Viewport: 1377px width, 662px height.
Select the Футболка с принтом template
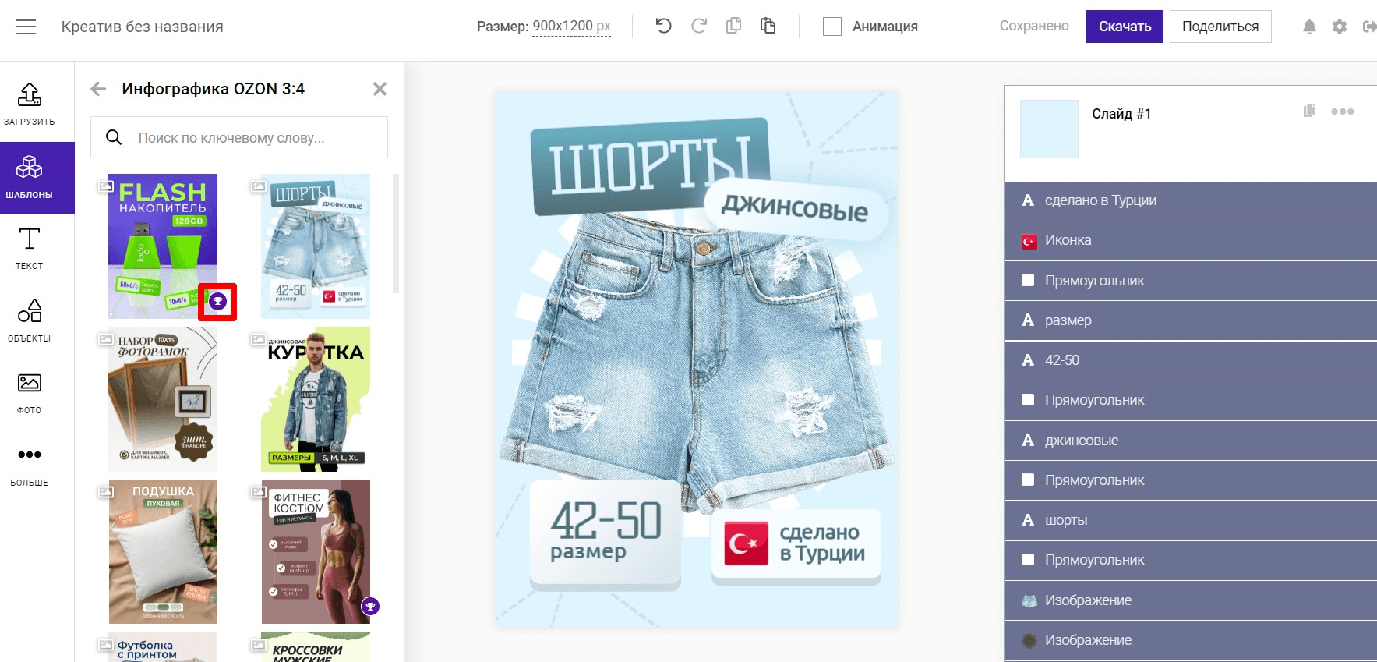[x=163, y=647]
